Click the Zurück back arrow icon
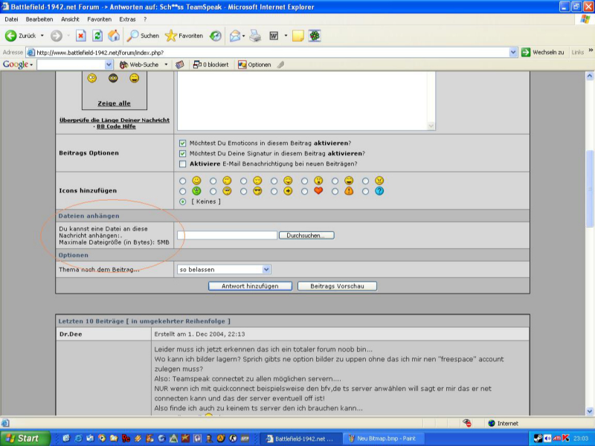The image size is (595, 446). tap(11, 36)
